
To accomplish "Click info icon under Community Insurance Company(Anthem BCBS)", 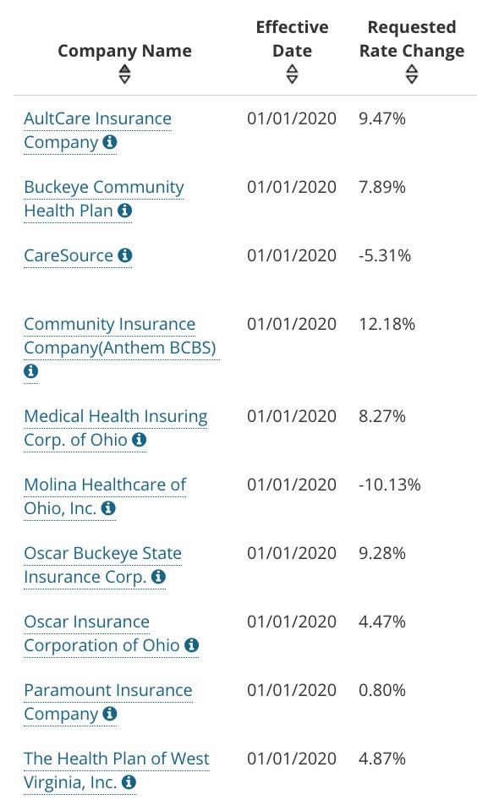I will [31, 371].
